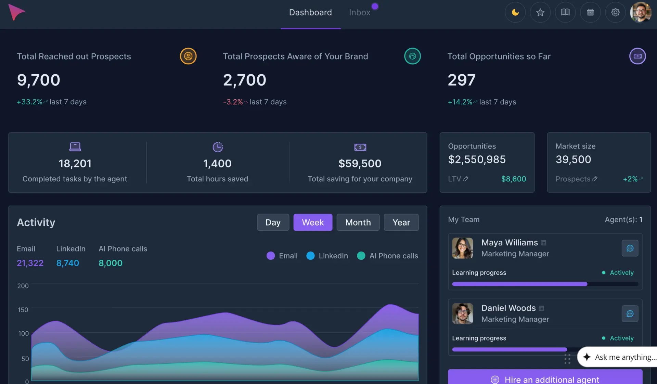657x384 pixels.
Task: Show Day activity view
Action: (x=273, y=222)
